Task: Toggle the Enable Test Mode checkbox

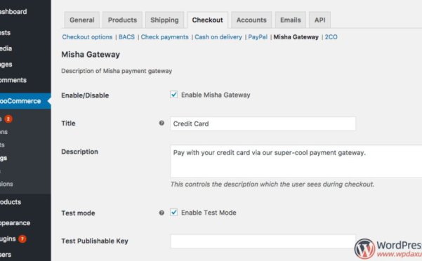Action: (174, 213)
